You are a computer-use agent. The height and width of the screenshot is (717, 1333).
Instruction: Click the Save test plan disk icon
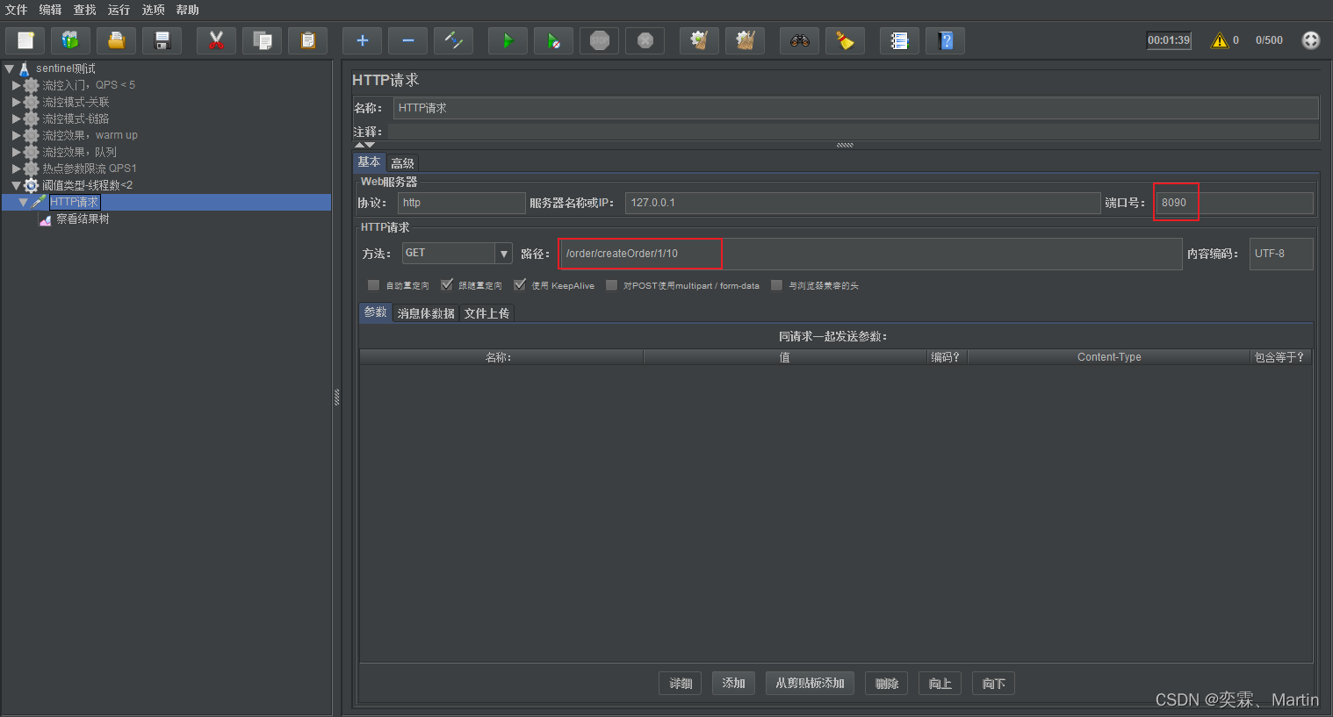(x=162, y=40)
